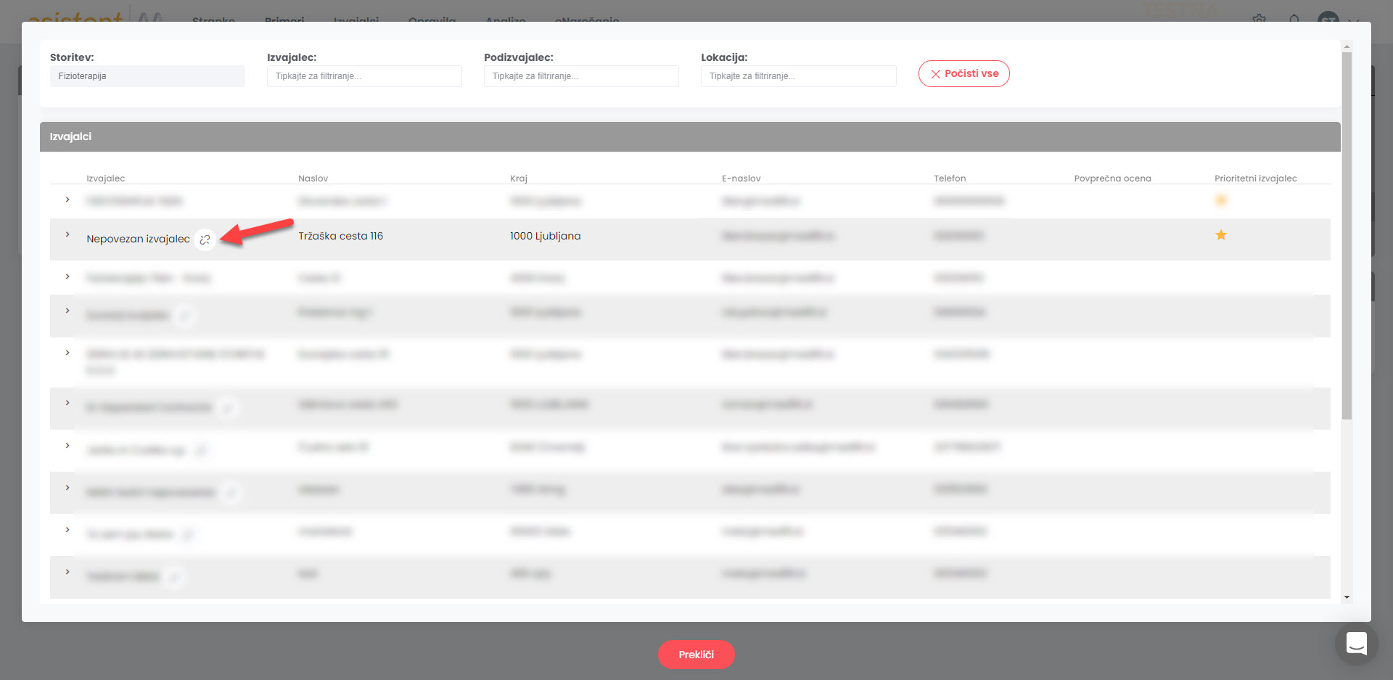Focus the Podizvajalec filter field

tap(581, 76)
